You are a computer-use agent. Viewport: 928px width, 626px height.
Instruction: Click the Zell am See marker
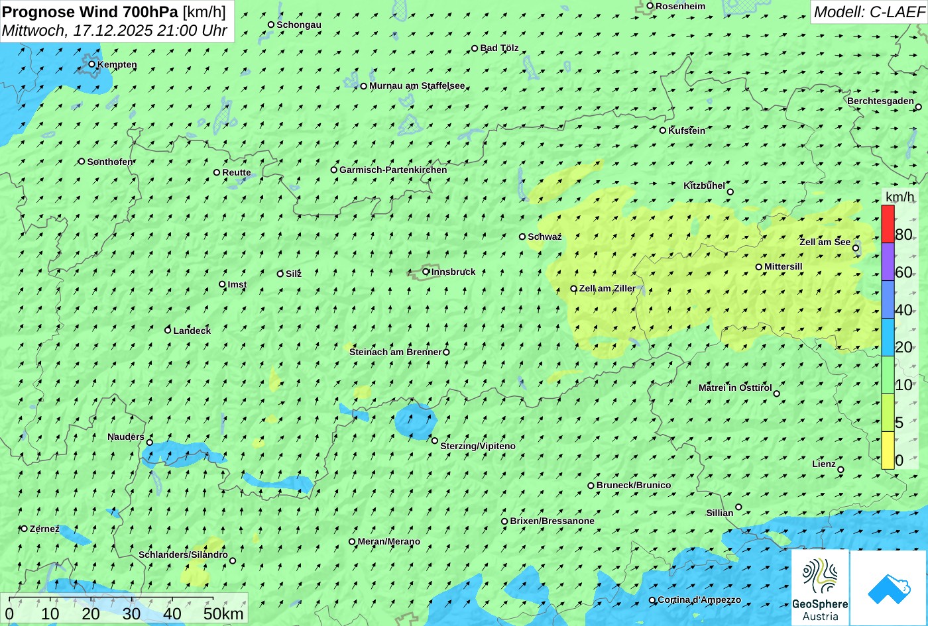click(856, 248)
